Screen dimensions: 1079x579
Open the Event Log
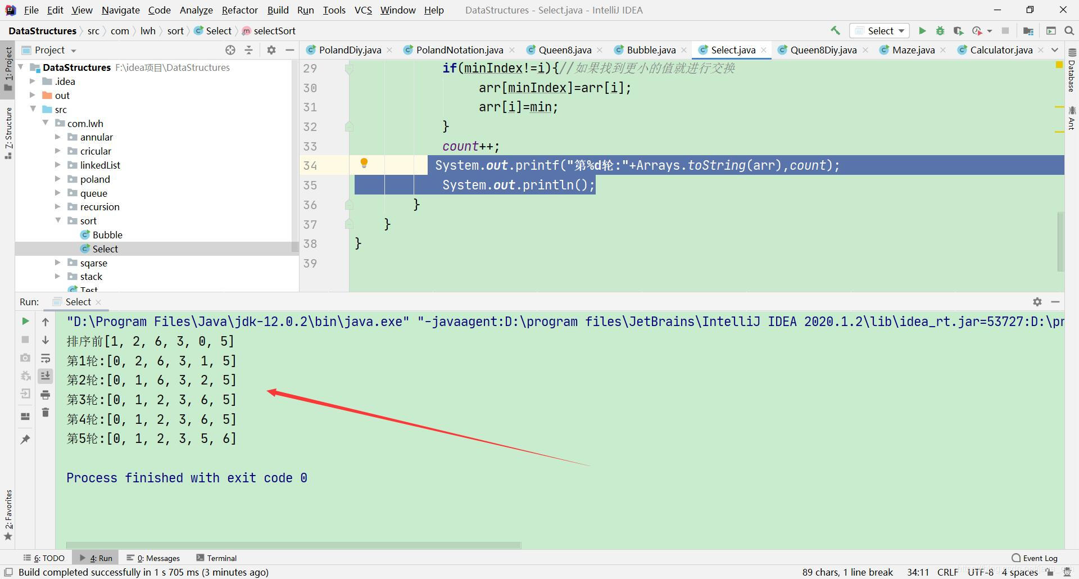(x=1035, y=558)
